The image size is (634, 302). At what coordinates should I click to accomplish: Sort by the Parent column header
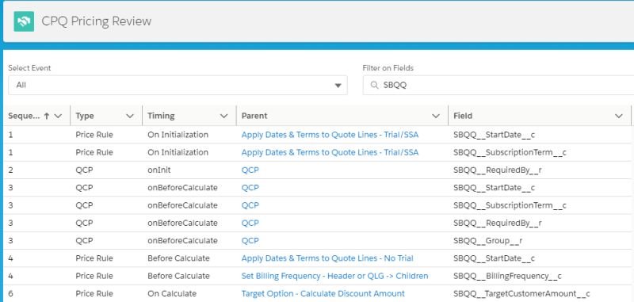point(254,116)
